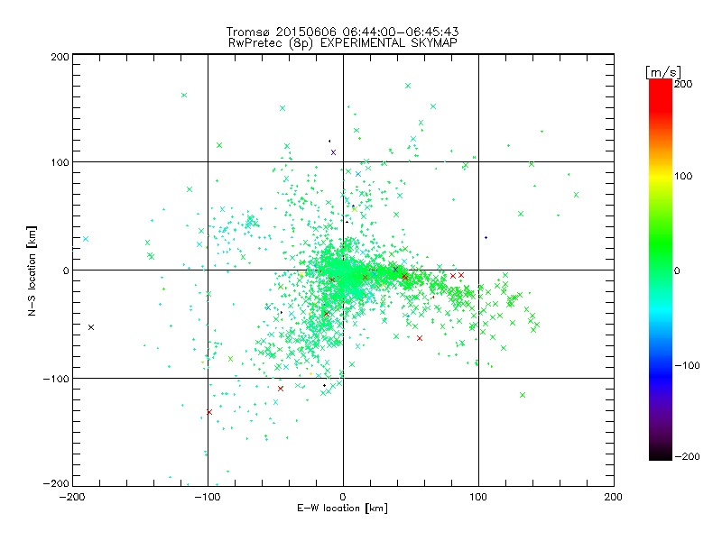Pick the black bottom of the colorbar
The image size is (722, 541).
pos(661,455)
